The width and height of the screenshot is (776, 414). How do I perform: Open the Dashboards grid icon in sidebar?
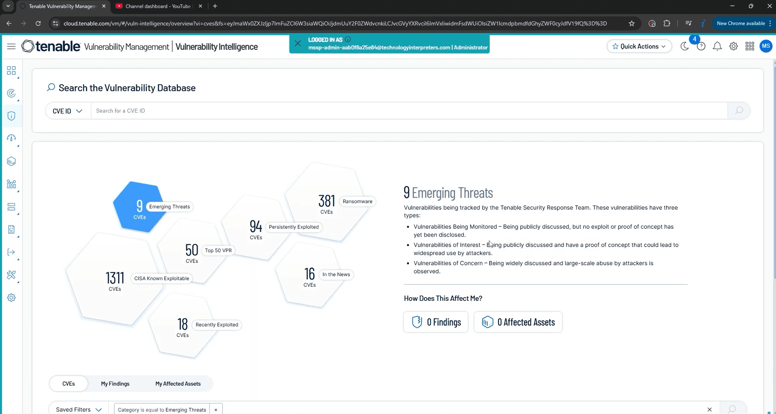tap(12, 71)
